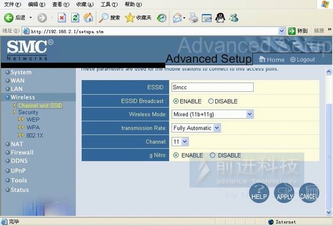333x226 pixels.
Task: Click the QQ penguin icon
Action: 220,18
